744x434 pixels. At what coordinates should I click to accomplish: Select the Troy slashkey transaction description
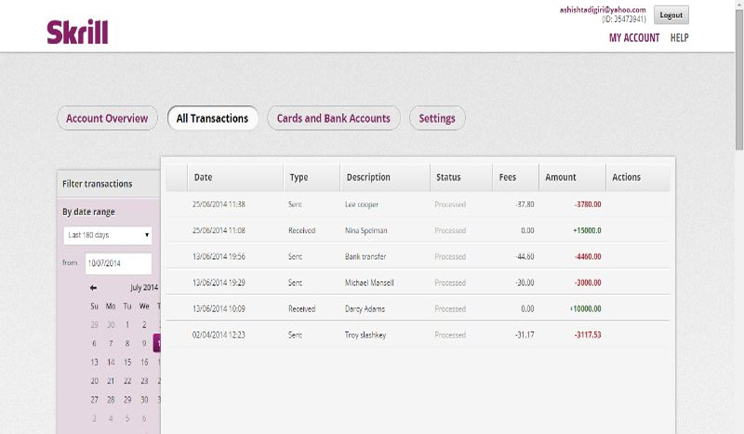(365, 335)
